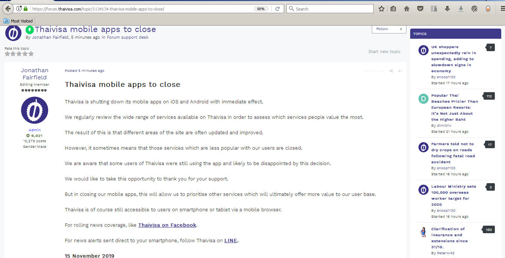Screen dimensions: 505x258
Task: Click the '10,278 posts' count text
Action: pos(35,141)
